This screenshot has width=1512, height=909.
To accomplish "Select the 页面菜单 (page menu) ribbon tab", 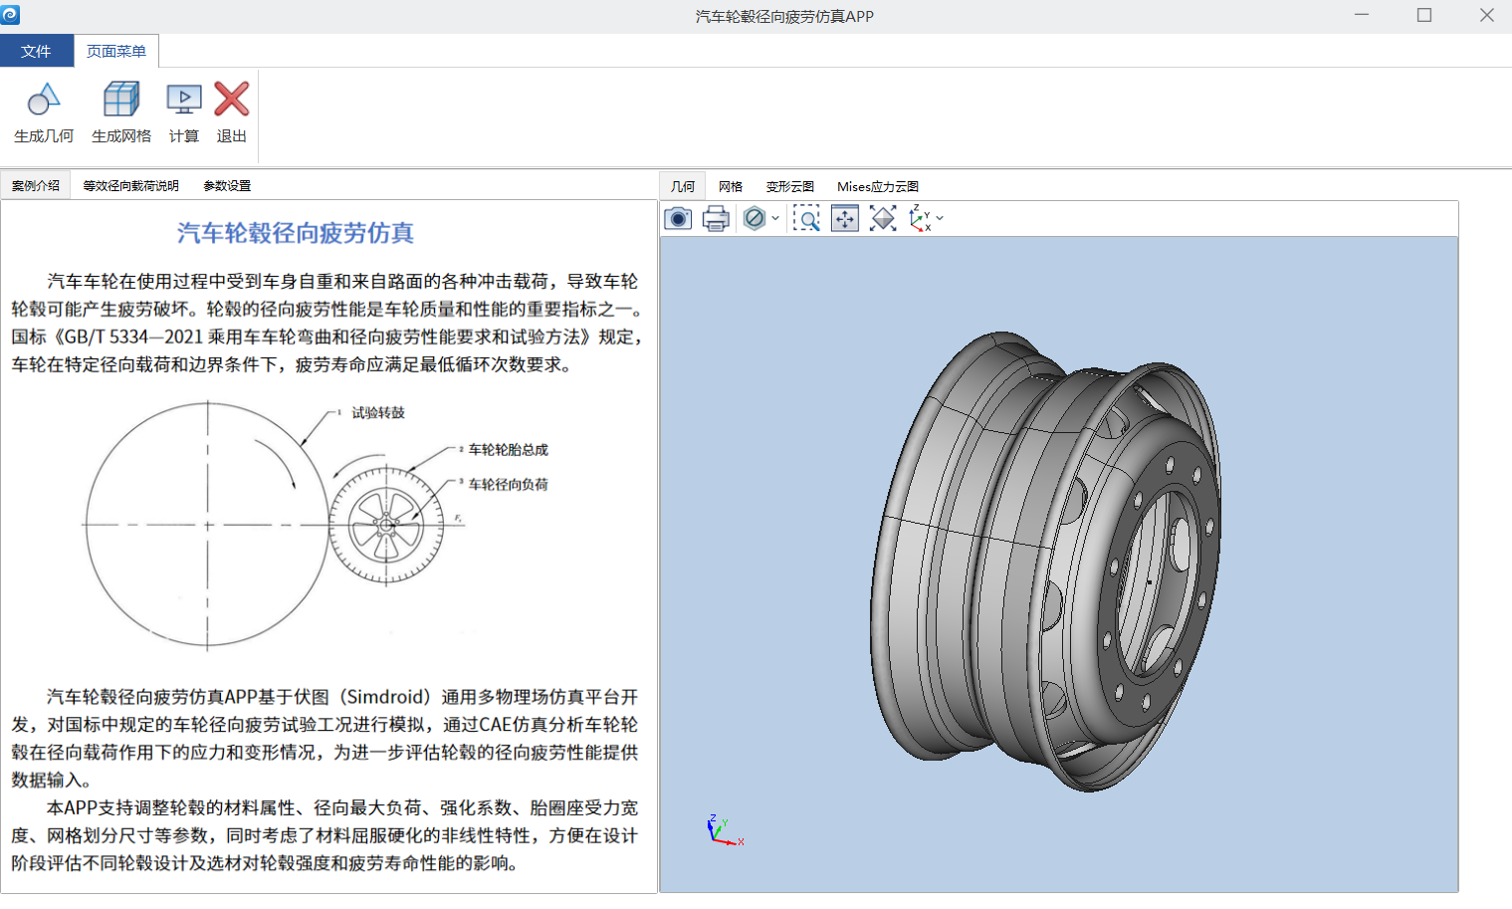I will (116, 51).
